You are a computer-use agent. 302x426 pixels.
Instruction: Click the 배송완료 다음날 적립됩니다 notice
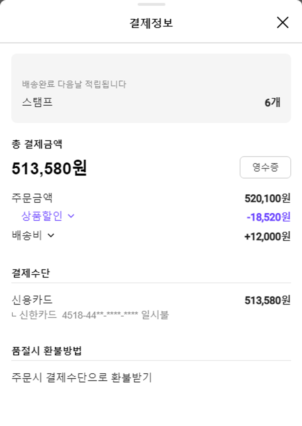click(x=74, y=84)
